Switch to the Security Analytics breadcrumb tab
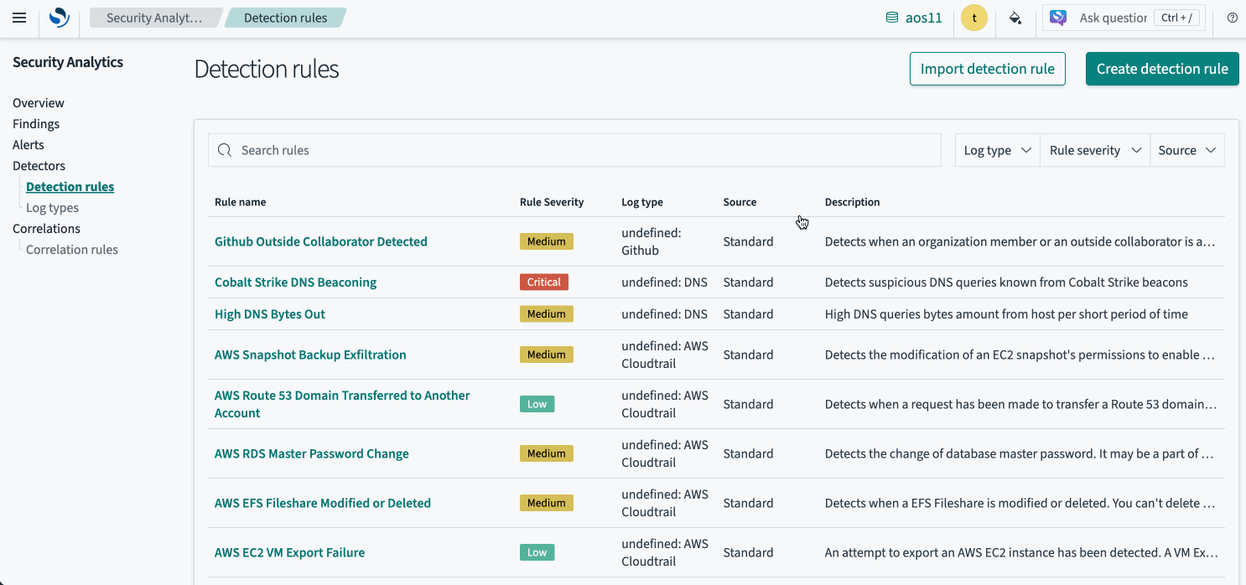 click(x=156, y=17)
